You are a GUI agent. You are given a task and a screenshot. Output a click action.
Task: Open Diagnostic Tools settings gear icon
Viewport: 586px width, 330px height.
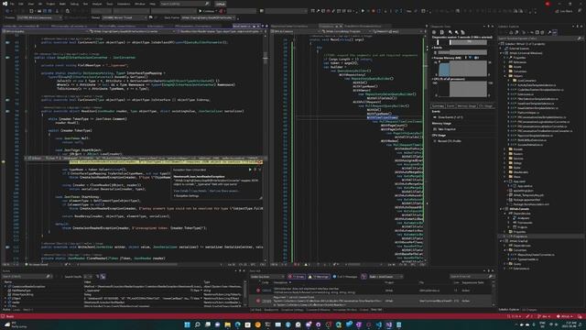point(434,33)
